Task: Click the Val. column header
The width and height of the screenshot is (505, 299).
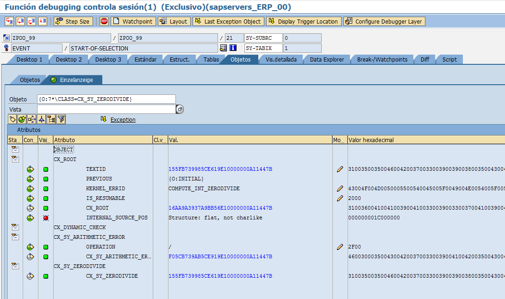Action: tap(250, 140)
